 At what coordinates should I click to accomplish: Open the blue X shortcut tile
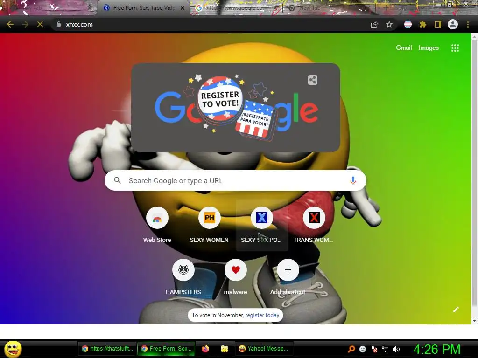(261, 225)
